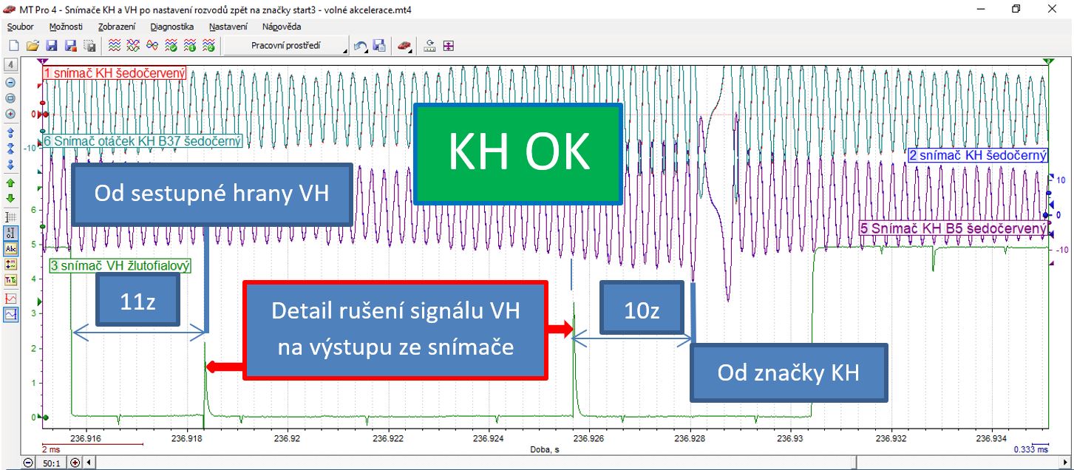Toggle the red line graph view icon

click(x=11, y=299)
